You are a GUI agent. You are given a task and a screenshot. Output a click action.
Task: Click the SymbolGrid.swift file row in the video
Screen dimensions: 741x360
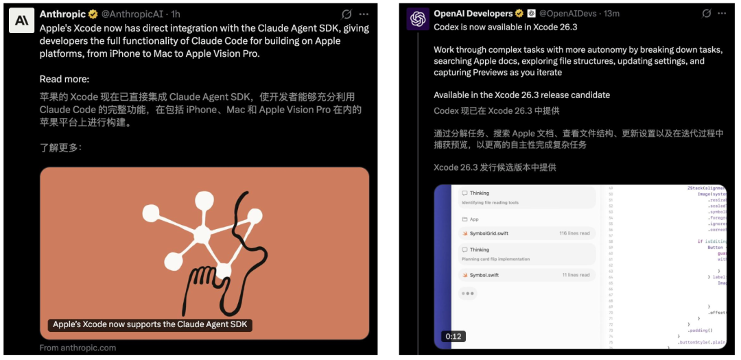coord(526,234)
